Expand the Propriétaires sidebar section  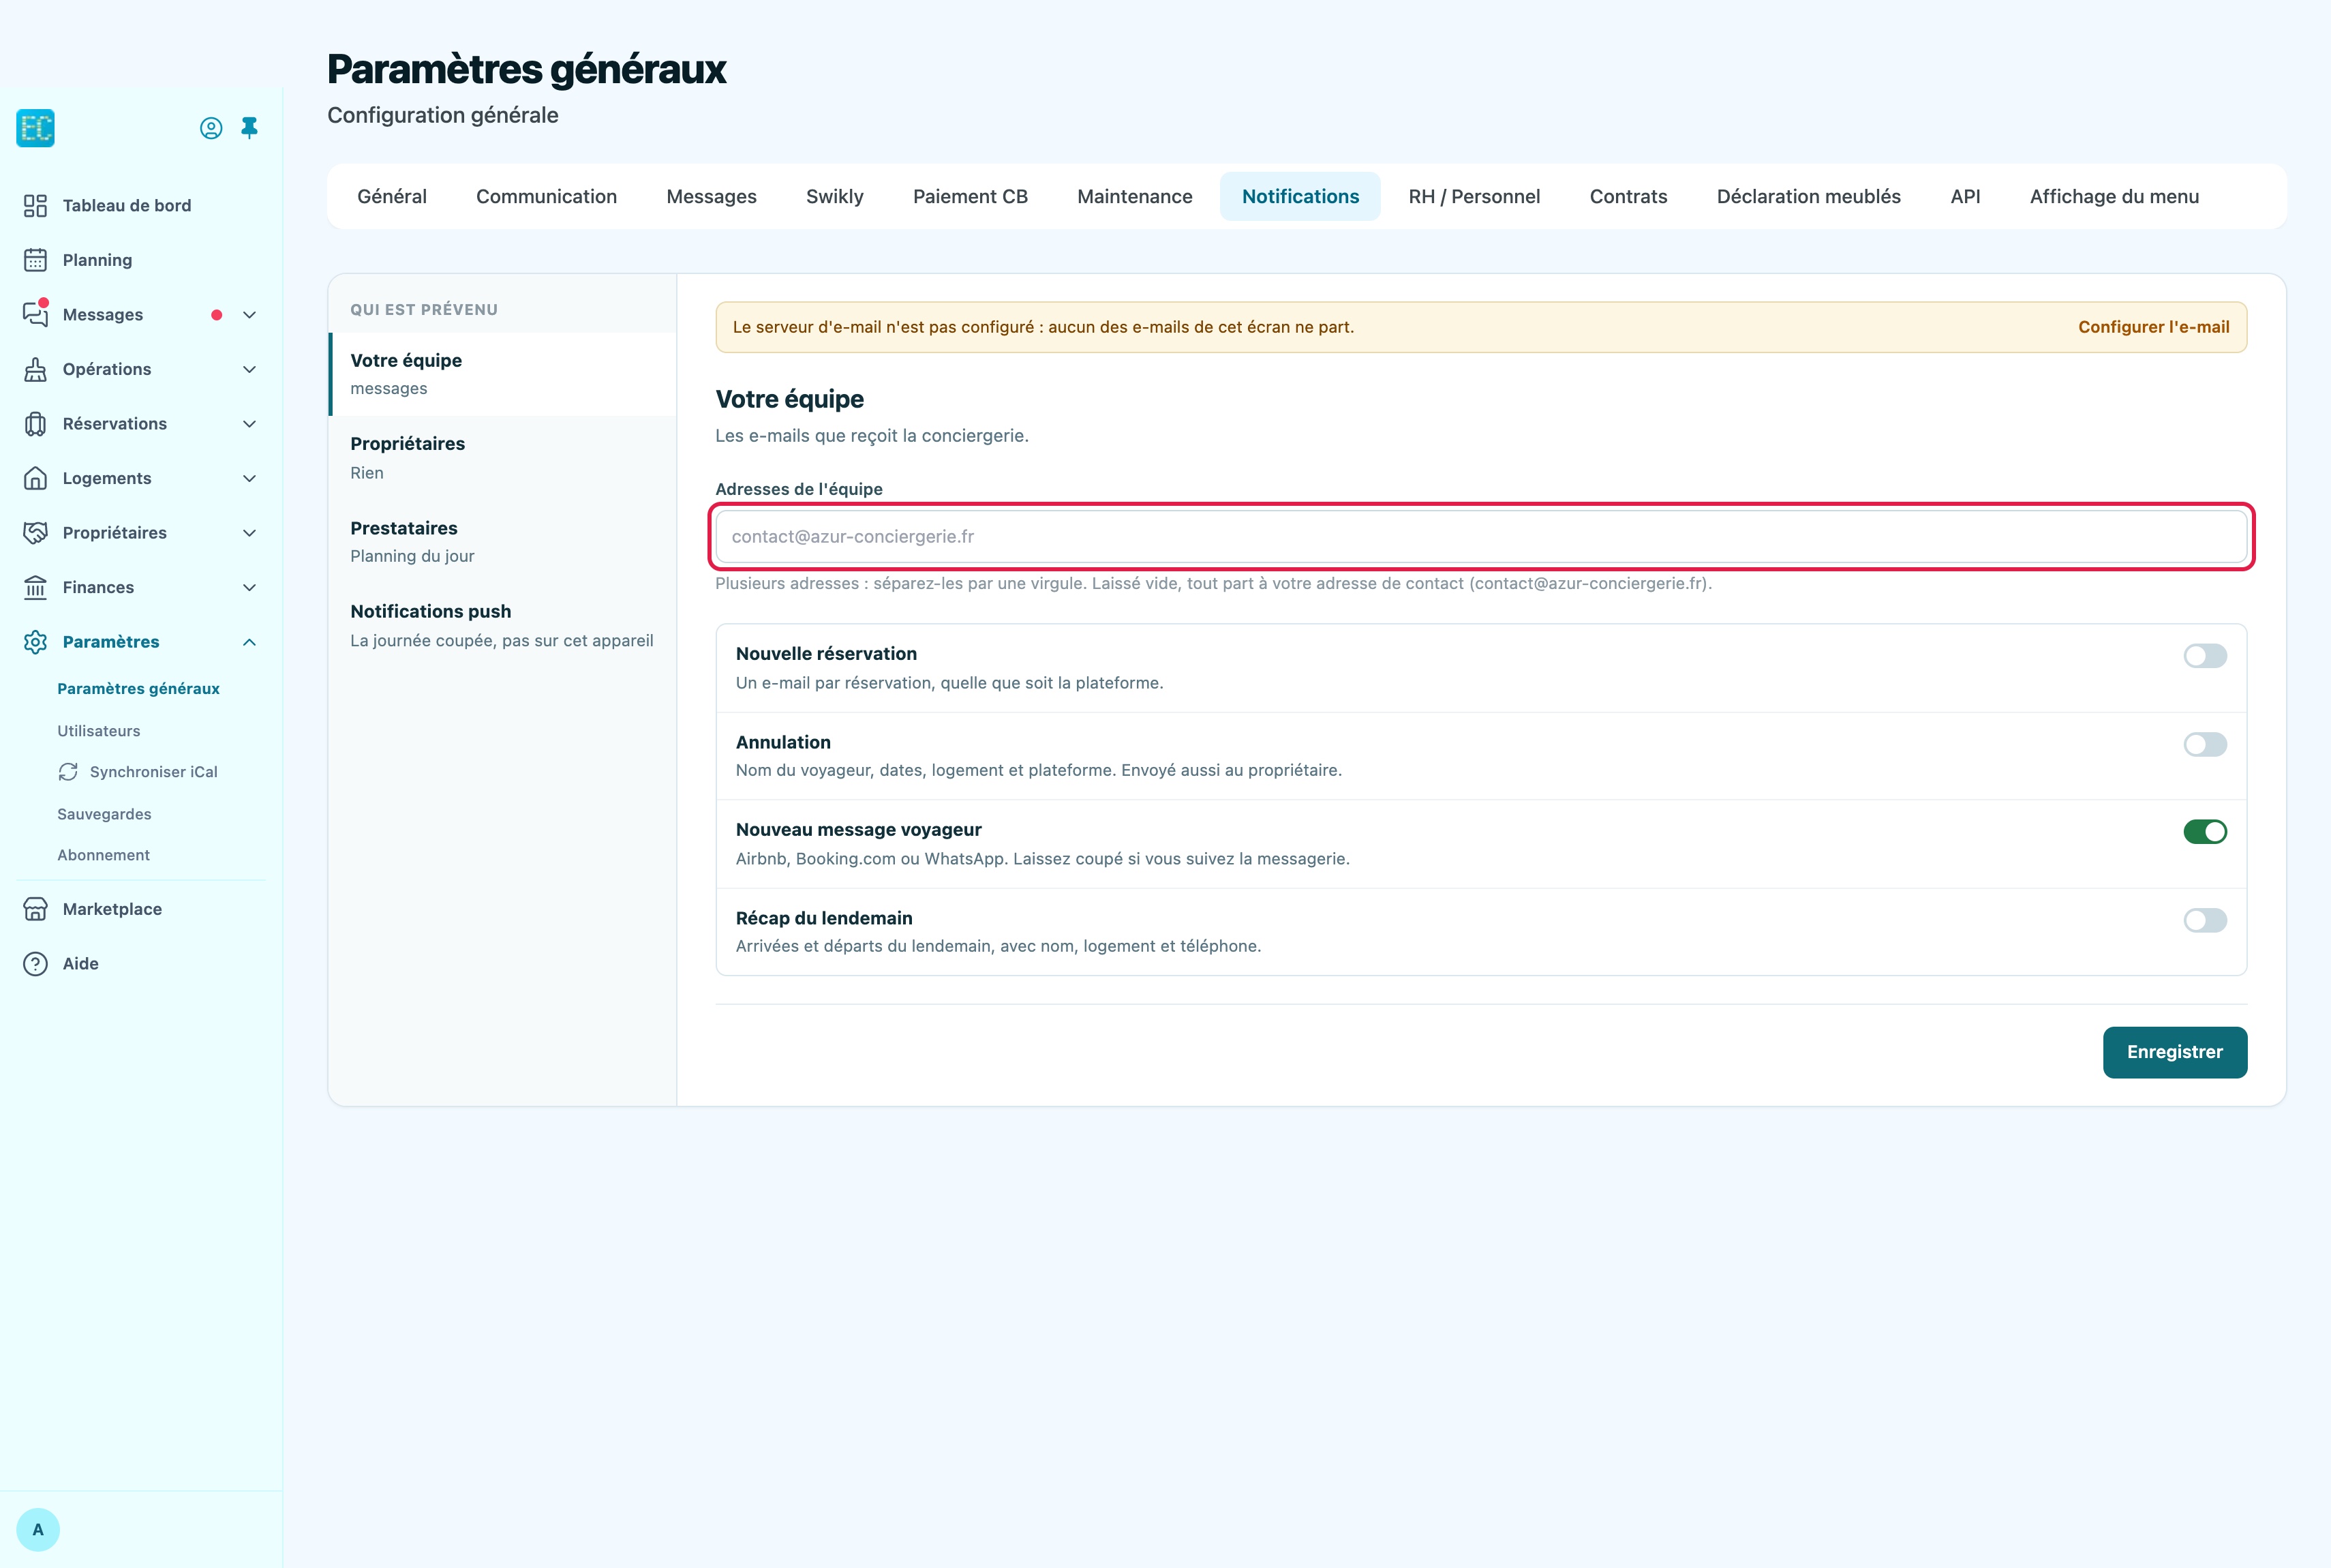(x=250, y=533)
